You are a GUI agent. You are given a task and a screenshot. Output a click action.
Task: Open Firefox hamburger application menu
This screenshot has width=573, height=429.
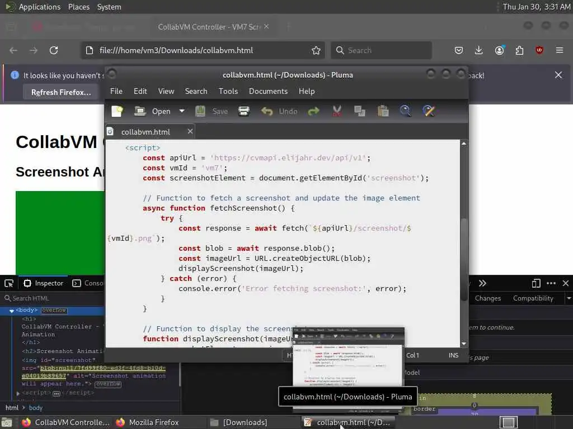pos(560,50)
